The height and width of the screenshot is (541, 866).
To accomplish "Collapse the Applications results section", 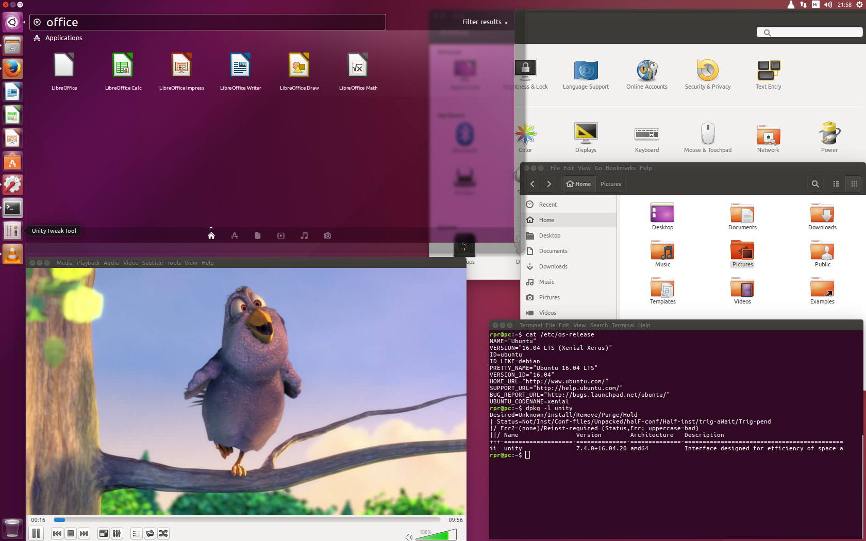I will pyautogui.click(x=63, y=38).
